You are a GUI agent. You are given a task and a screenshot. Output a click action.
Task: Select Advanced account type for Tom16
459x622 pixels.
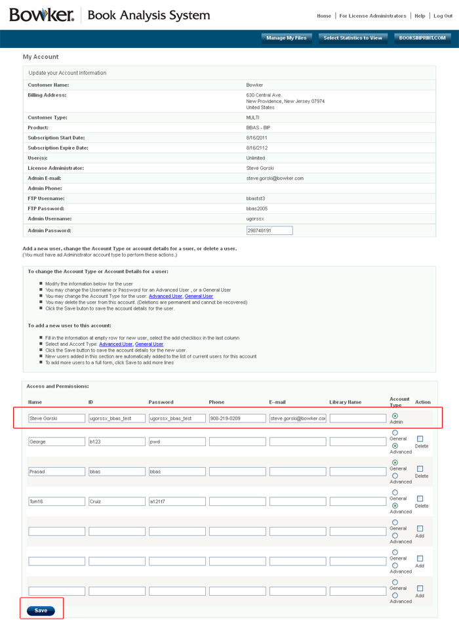point(395,506)
